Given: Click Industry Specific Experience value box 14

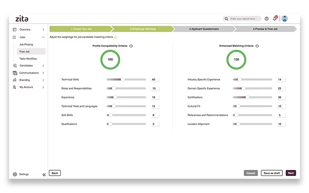Looking at the screenshot, I should [x=281, y=80].
